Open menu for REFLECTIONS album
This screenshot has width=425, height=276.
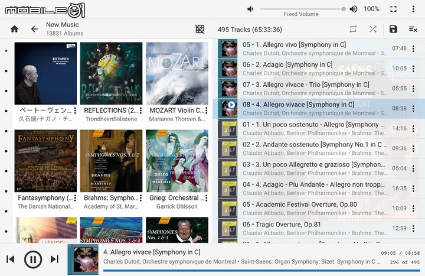pyautogui.click(x=140, y=111)
